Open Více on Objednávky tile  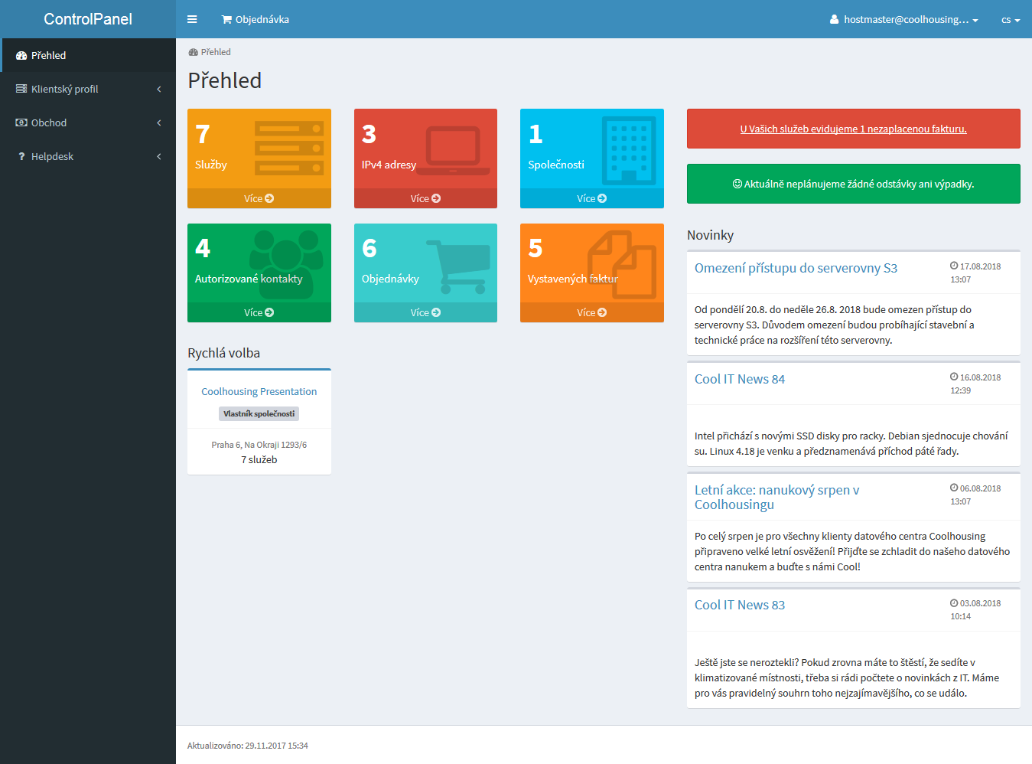pyautogui.click(x=425, y=312)
